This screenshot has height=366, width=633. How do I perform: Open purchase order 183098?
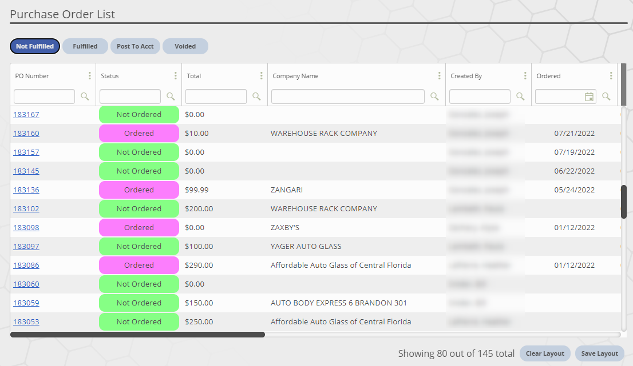pyautogui.click(x=26, y=227)
